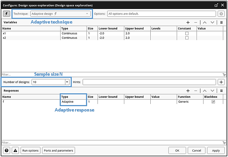
Task: Click the Type cell of x1
Action: tap(74, 33)
